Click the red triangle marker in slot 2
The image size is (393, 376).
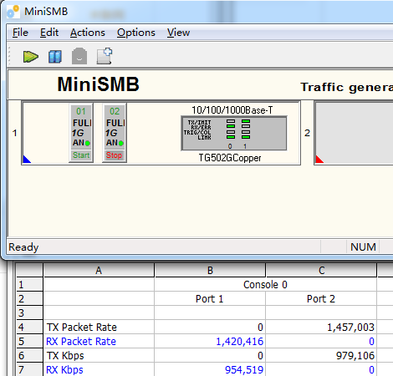[x=319, y=160]
